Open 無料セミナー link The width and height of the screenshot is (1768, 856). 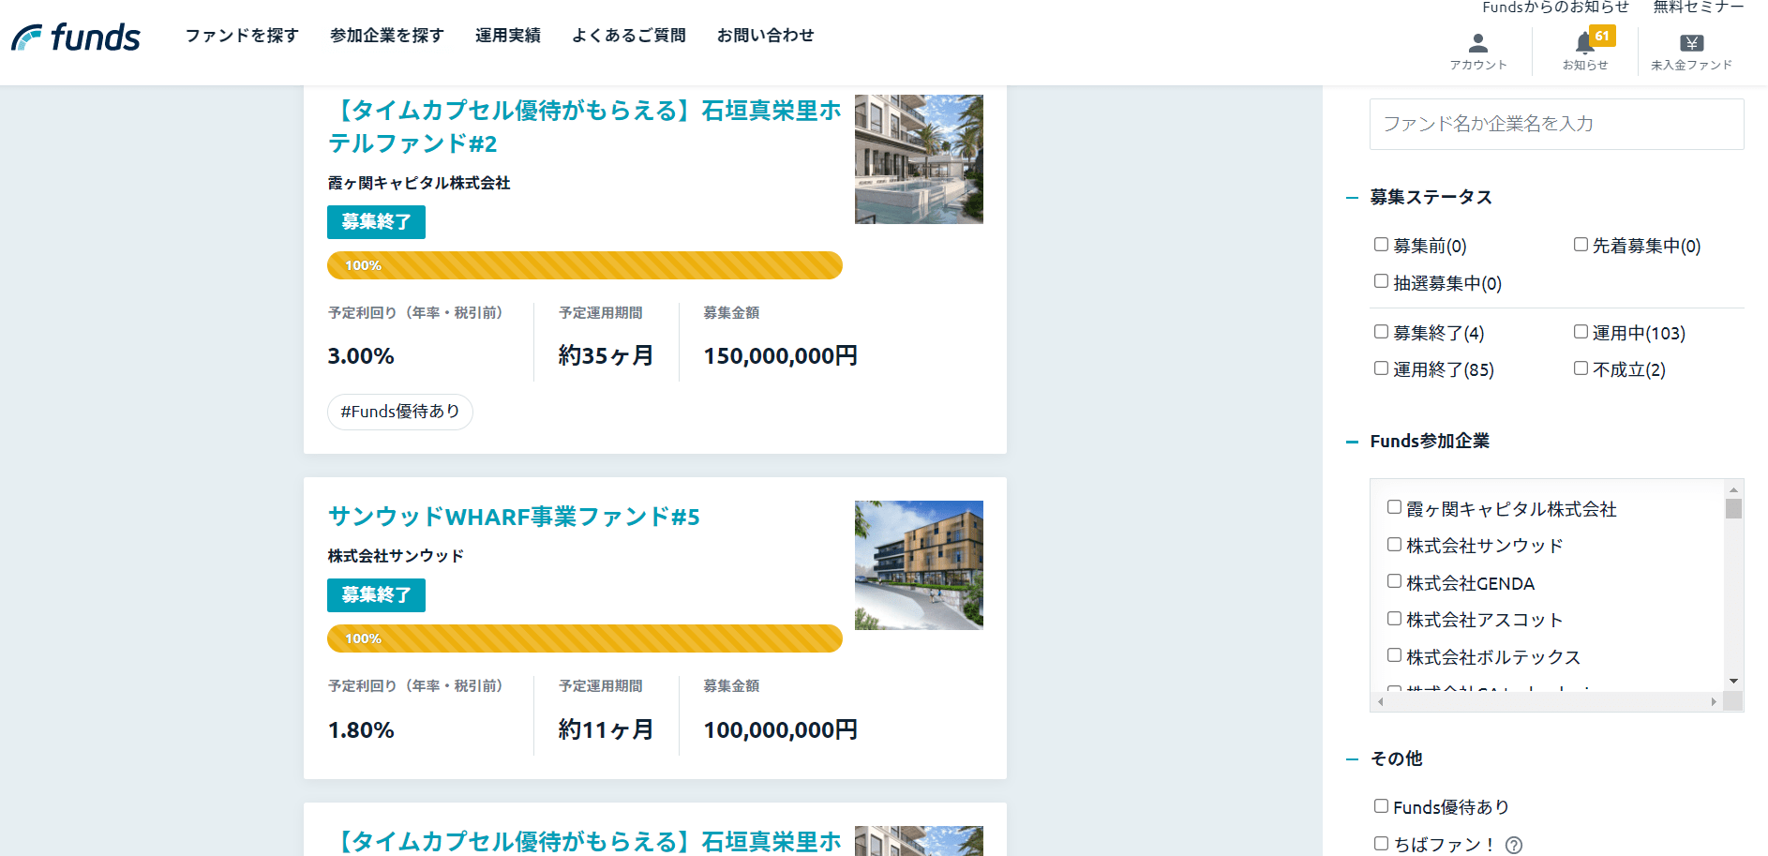pos(1699,8)
